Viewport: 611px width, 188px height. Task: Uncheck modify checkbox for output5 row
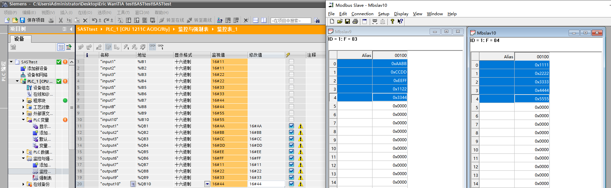291,152
